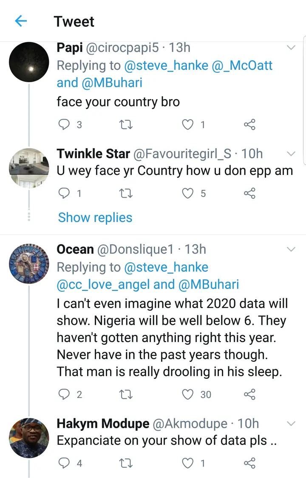Share Ocean's tweet about Nigeria
Screen dimensions: 306x478
tap(249, 395)
